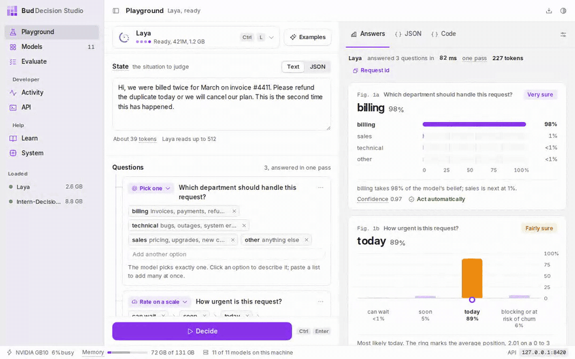Click the Ctrl key hint next to Decide
The height and width of the screenshot is (359, 575).
pos(303,331)
